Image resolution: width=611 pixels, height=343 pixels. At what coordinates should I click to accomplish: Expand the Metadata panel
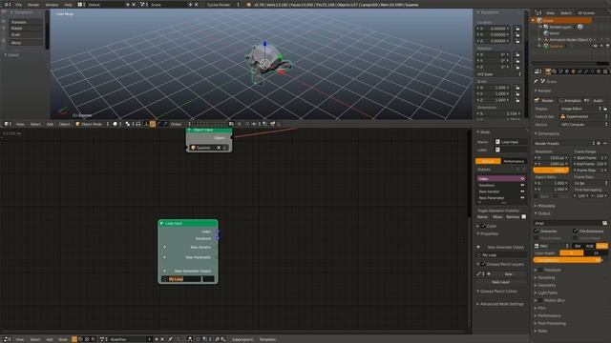point(546,206)
